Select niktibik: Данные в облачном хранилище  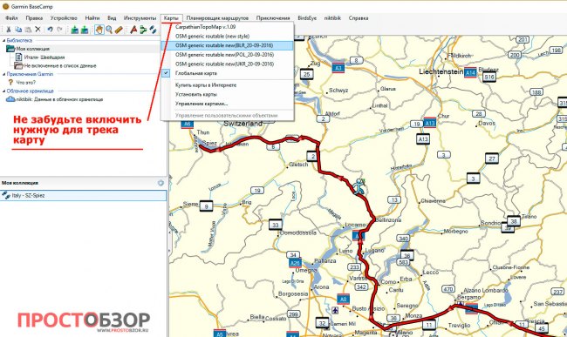59,99
